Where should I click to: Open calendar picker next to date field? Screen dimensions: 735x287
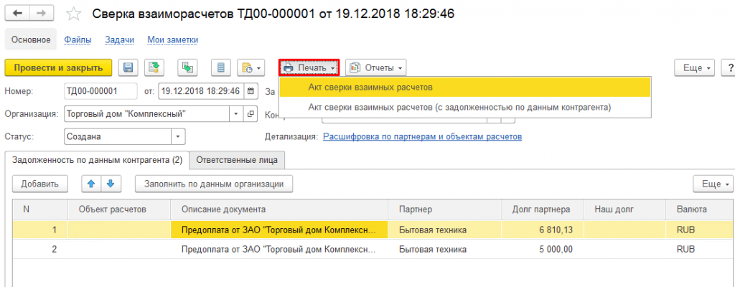[x=251, y=91]
